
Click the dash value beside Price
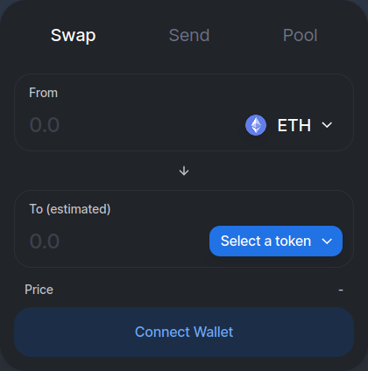(341, 290)
